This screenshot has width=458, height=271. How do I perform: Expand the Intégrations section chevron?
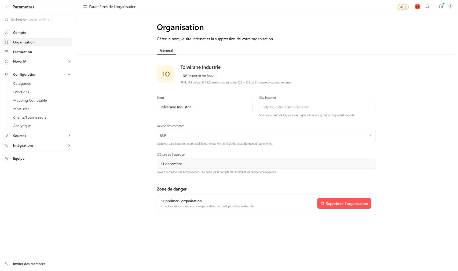69,145
